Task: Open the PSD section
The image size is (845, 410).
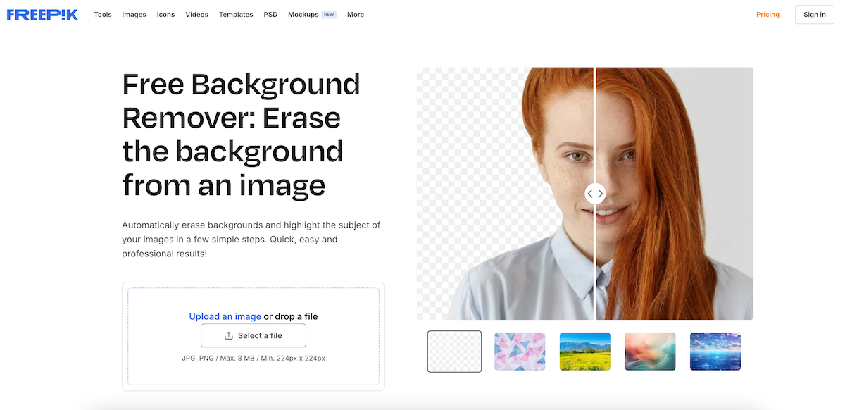Action: 270,14
